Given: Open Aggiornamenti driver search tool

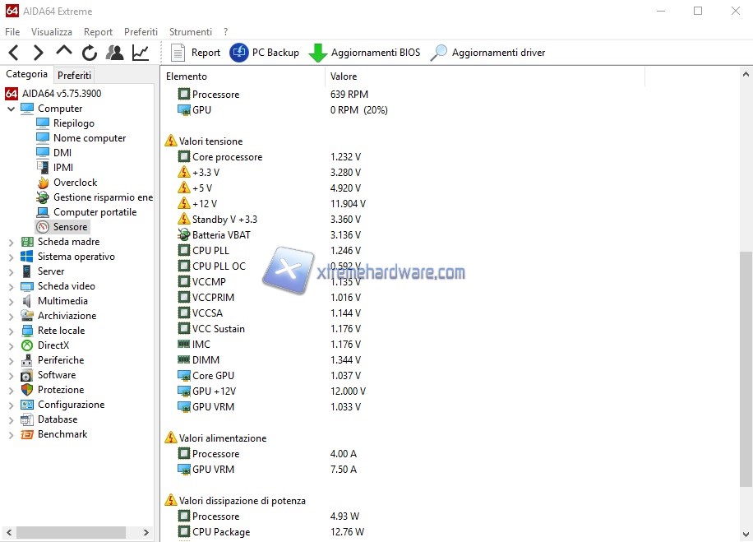Looking at the screenshot, I should coord(440,53).
